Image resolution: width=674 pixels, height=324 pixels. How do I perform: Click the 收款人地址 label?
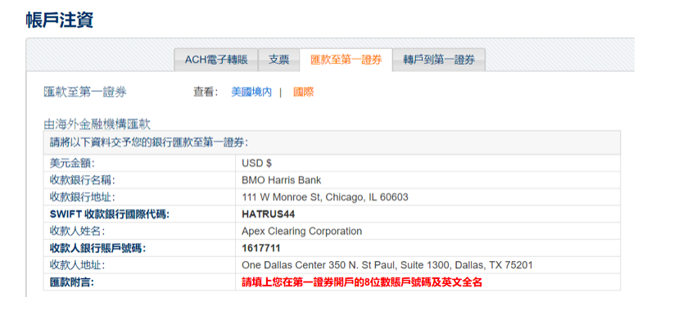(77, 265)
